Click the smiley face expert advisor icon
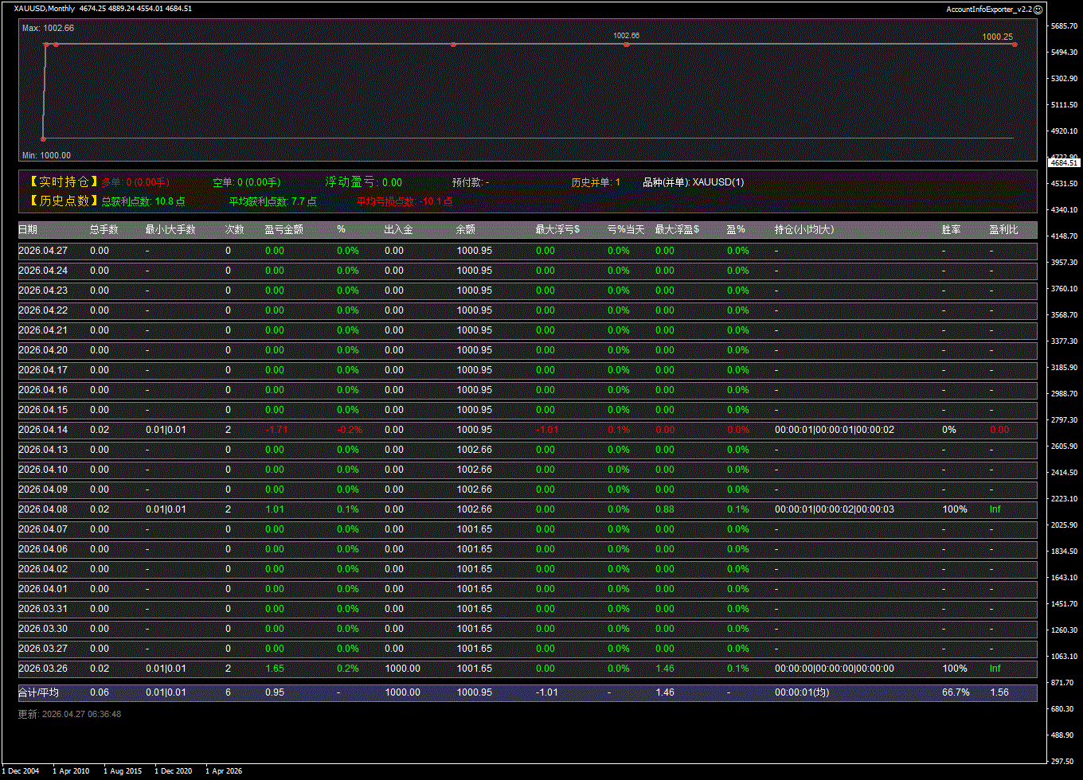 pyautogui.click(x=1038, y=10)
